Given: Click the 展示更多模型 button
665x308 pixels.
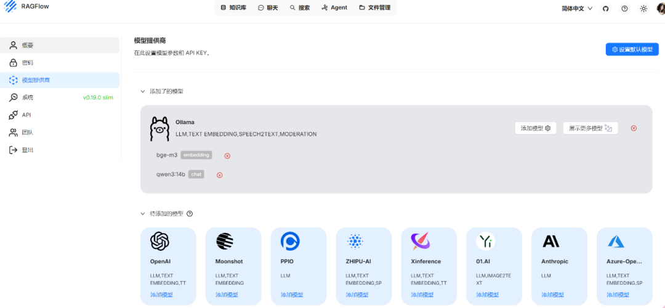Looking at the screenshot, I should [x=590, y=128].
